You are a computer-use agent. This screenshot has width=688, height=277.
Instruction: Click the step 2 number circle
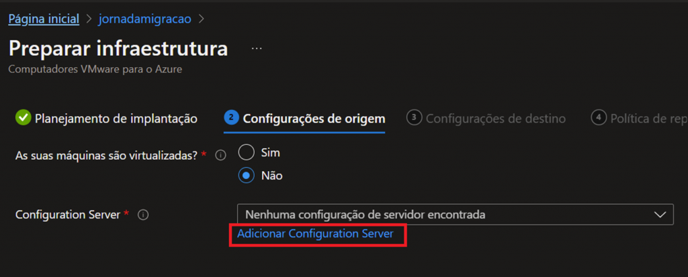pos(231,118)
